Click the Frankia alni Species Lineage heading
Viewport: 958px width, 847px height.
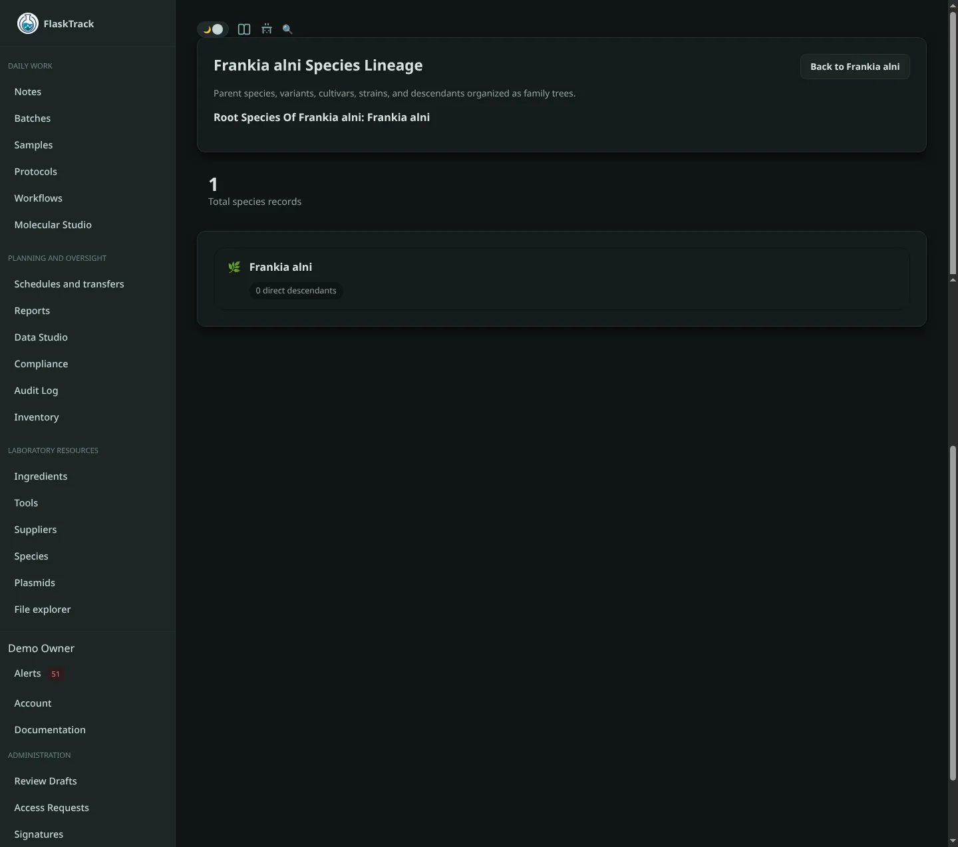(x=318, y=65)
